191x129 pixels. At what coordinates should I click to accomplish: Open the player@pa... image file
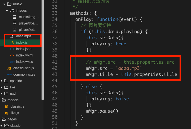28,23
